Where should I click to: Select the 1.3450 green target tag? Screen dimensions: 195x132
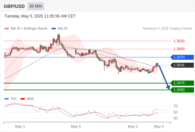(x=182, y=90)
